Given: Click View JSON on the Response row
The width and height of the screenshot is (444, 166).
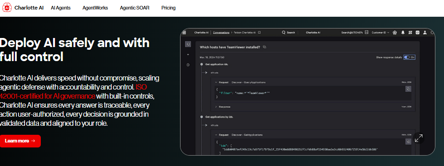Looking at the screenshot, I should 406,107.
